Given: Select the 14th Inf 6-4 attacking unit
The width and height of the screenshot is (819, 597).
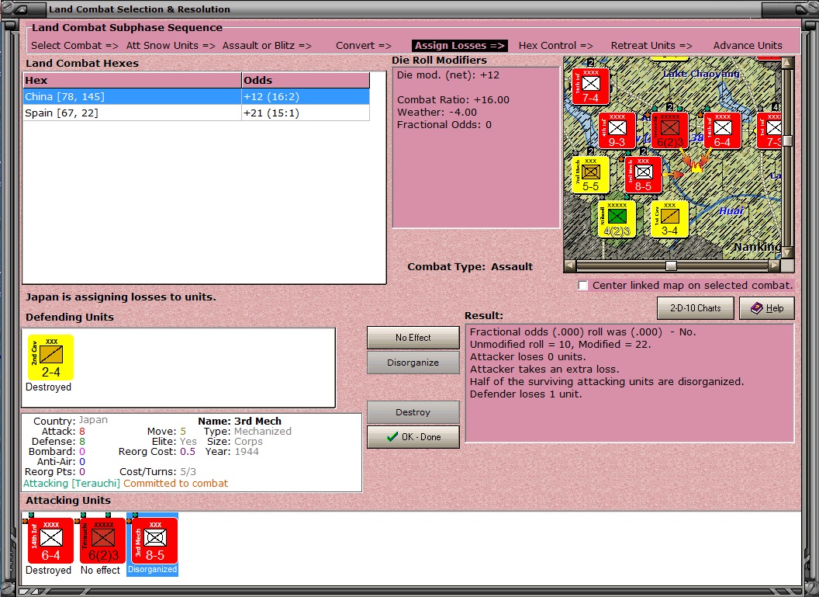Looking at the screenshot, I should 50,540.
